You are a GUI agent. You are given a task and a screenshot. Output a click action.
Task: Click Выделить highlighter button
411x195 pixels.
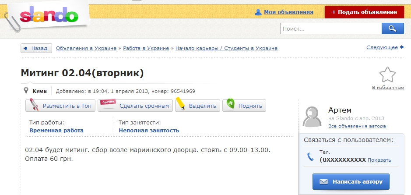(x=197, y=106)
